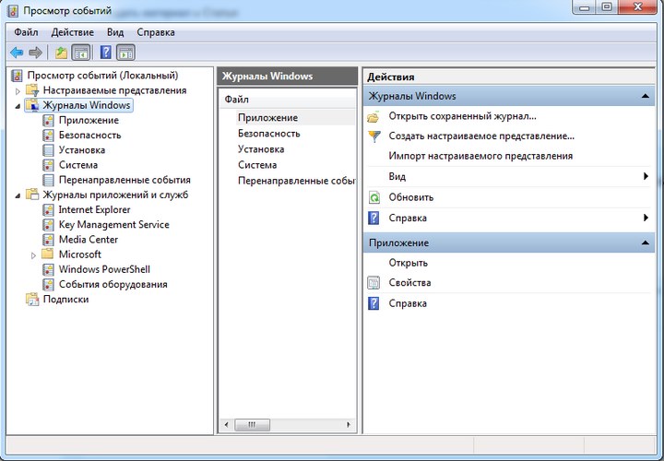Viewport: 664px width, 461px height.
Task: Click Импорт настраиваемого представления action
Action: [480, 156]
